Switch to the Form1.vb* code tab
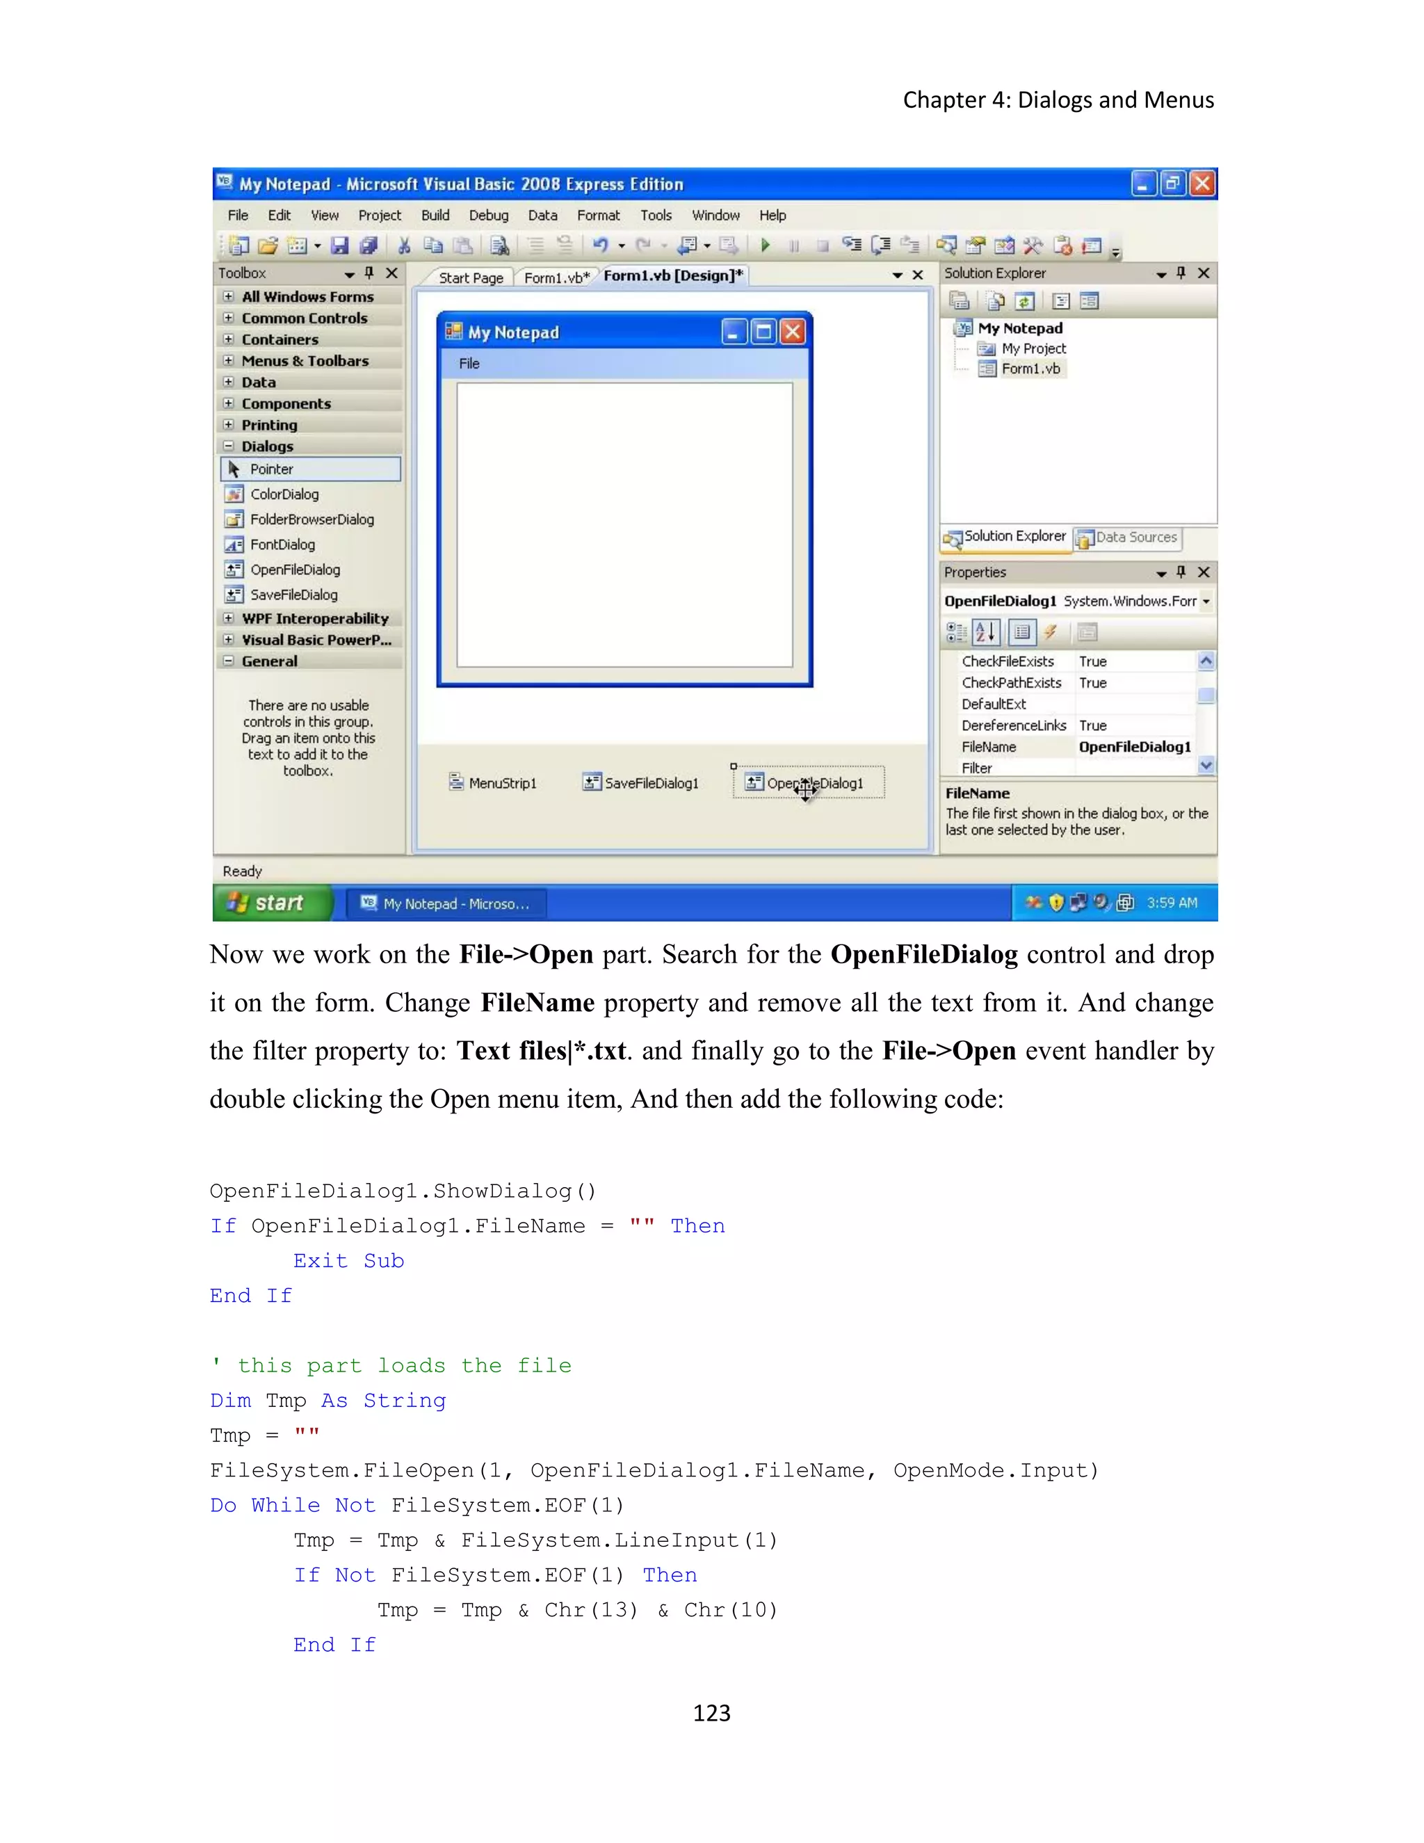Viewport: 1424px width, 1843px height. pyautogui.click(x=556, y=277)
